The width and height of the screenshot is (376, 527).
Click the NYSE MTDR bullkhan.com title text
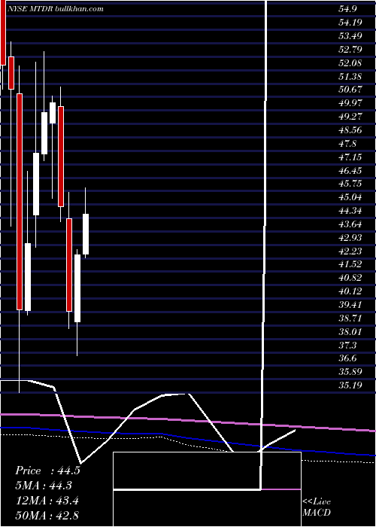[56, 9]
